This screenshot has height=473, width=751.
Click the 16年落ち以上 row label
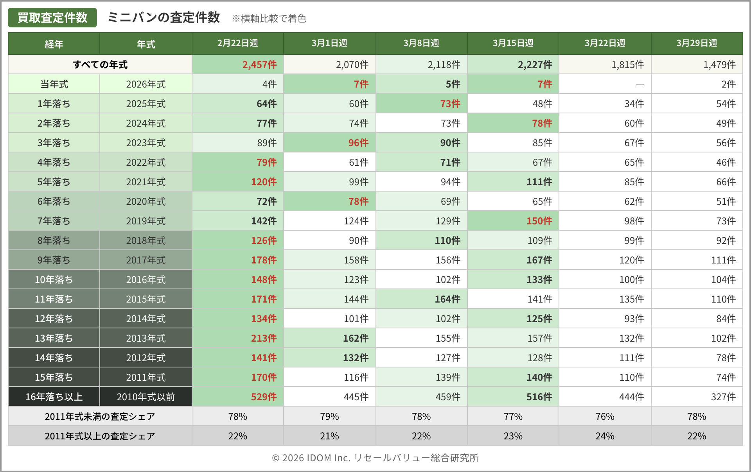[x=54, y=397]
